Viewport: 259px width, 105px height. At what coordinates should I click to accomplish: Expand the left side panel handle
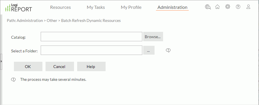1,61
